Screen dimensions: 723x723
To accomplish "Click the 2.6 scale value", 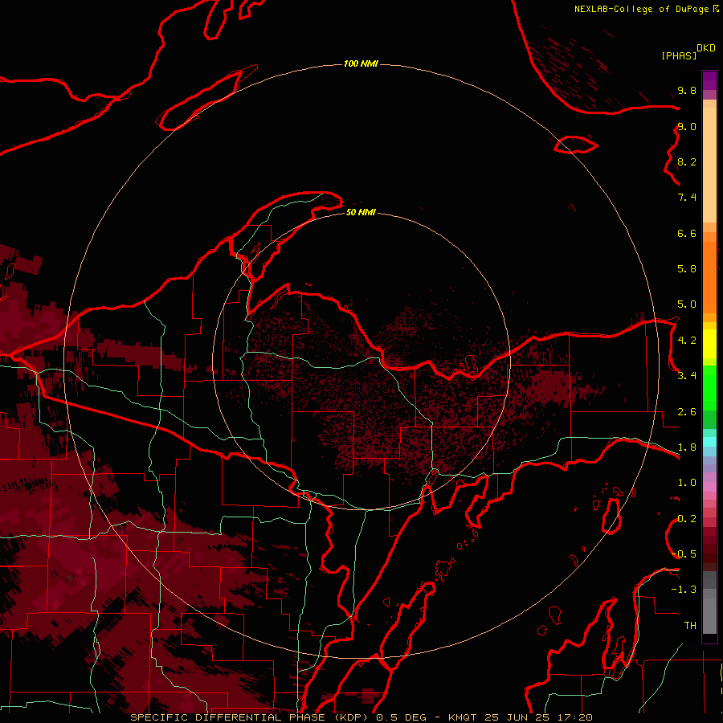I will tap(687, 412).
